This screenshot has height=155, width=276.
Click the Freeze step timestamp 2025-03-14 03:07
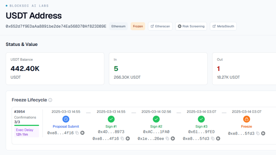(246, 112)
